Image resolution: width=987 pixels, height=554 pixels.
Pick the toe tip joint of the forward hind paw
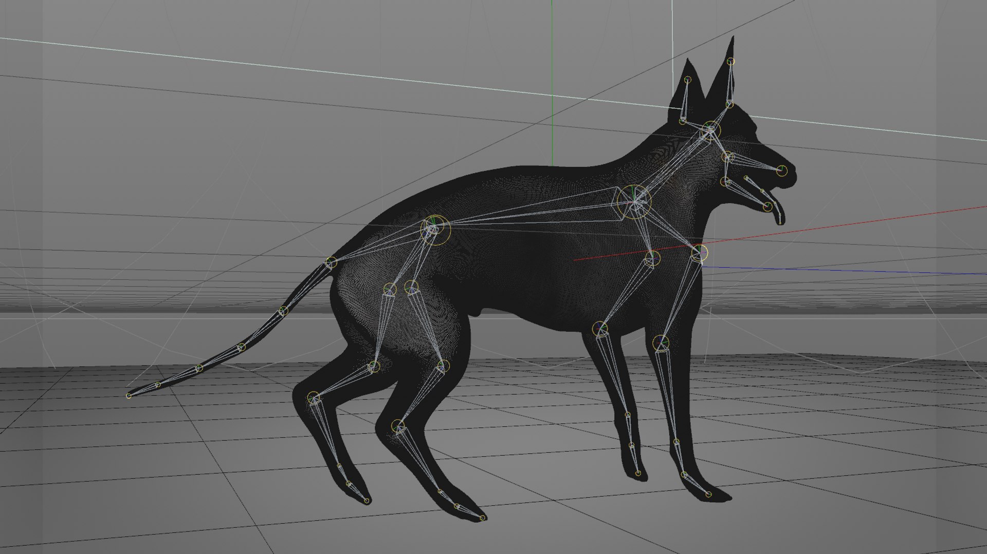(x=482, y=518)
